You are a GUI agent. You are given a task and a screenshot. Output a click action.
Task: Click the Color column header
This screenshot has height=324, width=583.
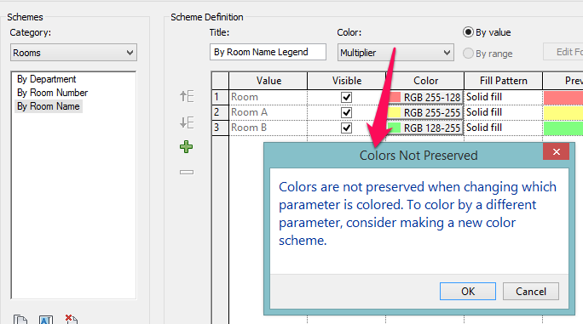425,81
